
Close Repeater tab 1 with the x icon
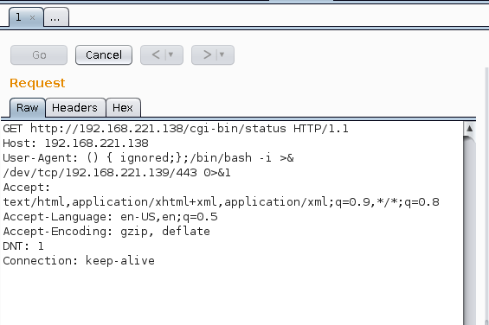coord(32,18)
